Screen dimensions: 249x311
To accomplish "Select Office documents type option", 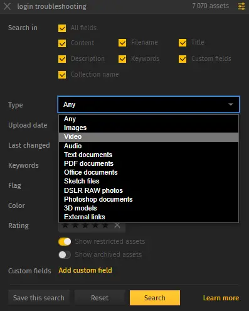I will coord(149,172).
